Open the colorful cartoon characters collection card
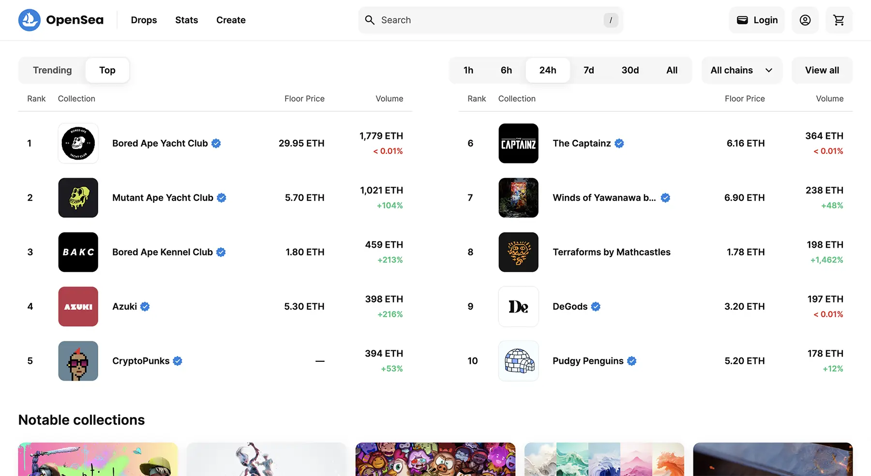Viewport: 871px width, 476px height. point(435,459)
